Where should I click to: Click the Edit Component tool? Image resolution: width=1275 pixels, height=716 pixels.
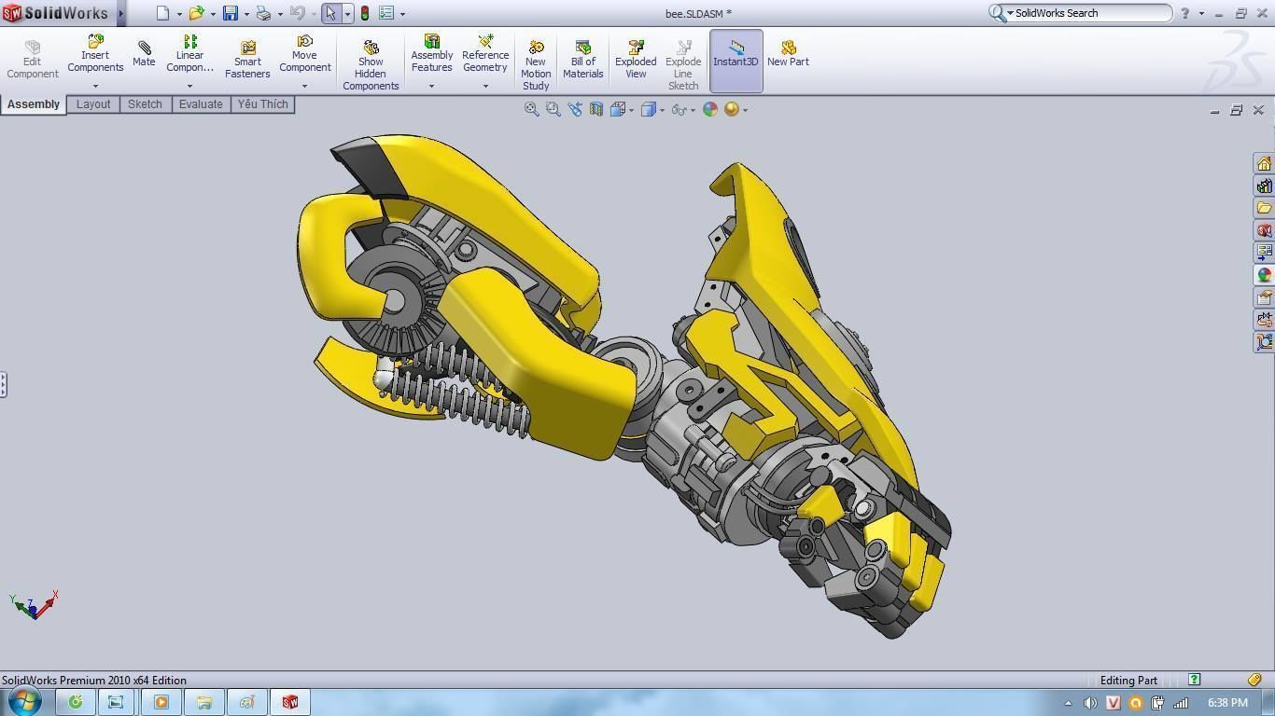[x=33, y=60]
